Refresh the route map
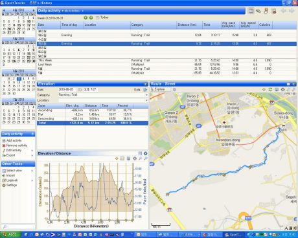This screenshot has width=298, height=238. pos(270,89)
